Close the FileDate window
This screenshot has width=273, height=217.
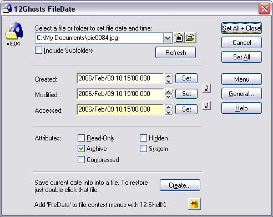[x=264, y=9]
